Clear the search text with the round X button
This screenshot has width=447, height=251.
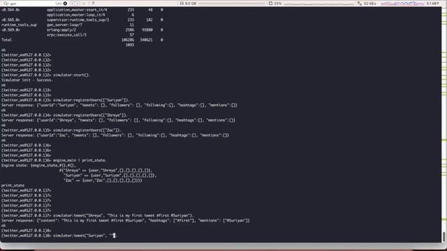tap(65, 3)
